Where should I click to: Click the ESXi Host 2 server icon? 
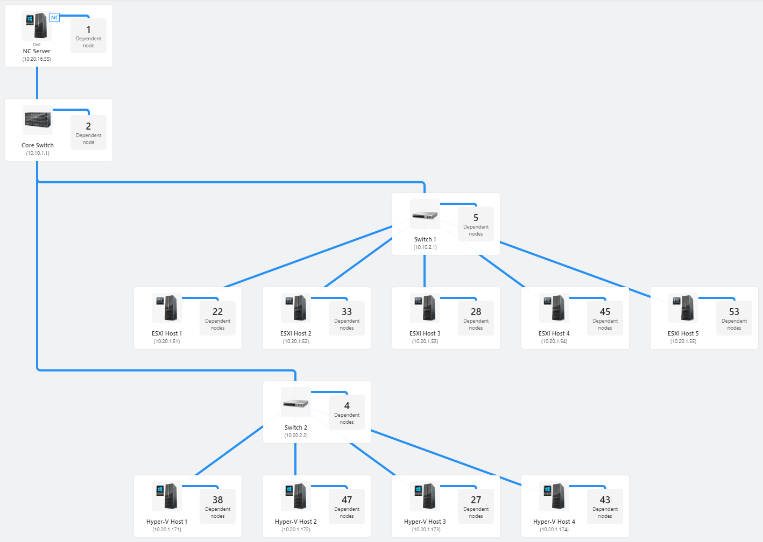click(x=295, y=308)
